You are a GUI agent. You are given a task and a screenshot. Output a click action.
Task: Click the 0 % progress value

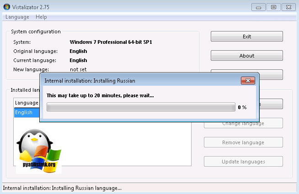tap(242, 107)
